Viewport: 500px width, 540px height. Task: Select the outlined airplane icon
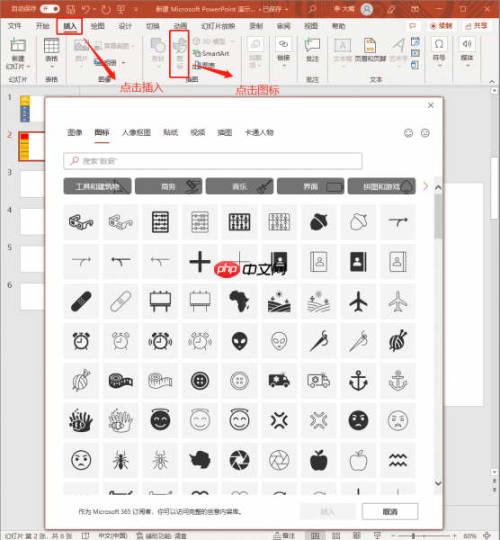397,301
